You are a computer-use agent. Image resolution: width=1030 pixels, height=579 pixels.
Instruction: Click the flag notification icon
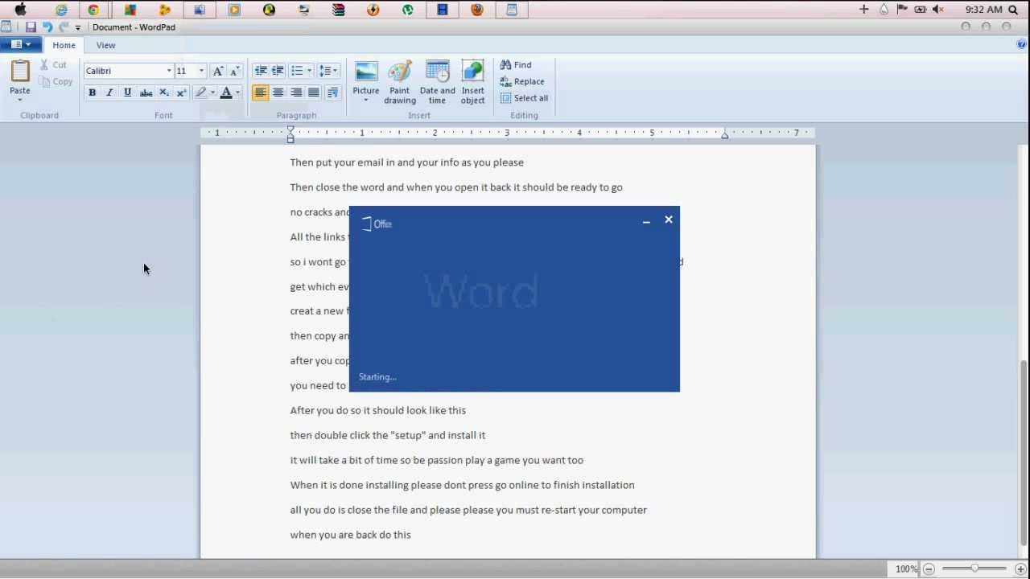[x=902, y=10]
